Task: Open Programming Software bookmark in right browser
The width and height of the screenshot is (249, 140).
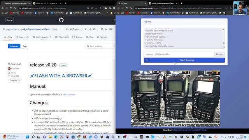Action: (209, 13)
